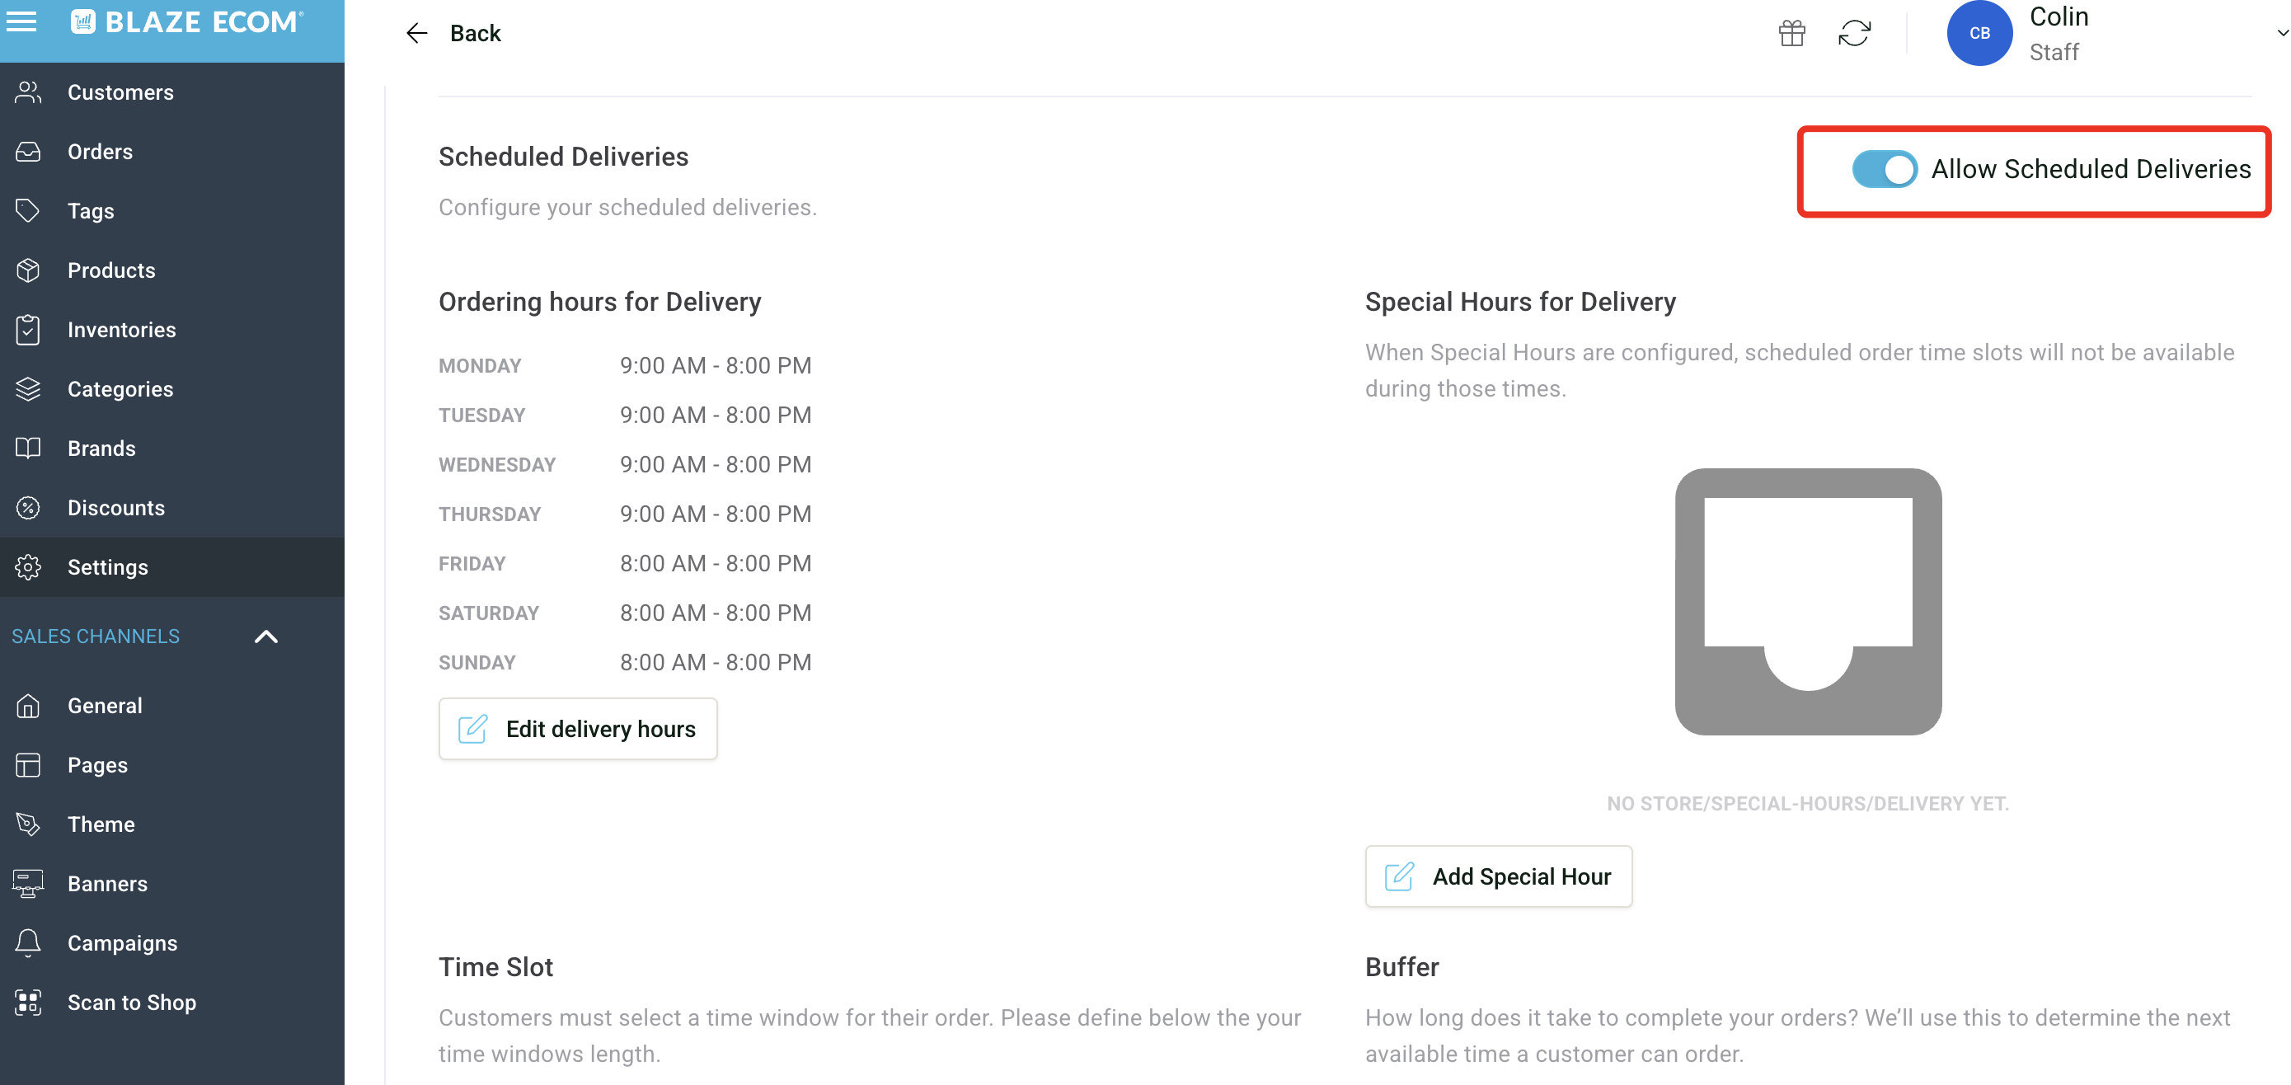
Task: Click Edit delivery hours button
Action: point(578,728)
